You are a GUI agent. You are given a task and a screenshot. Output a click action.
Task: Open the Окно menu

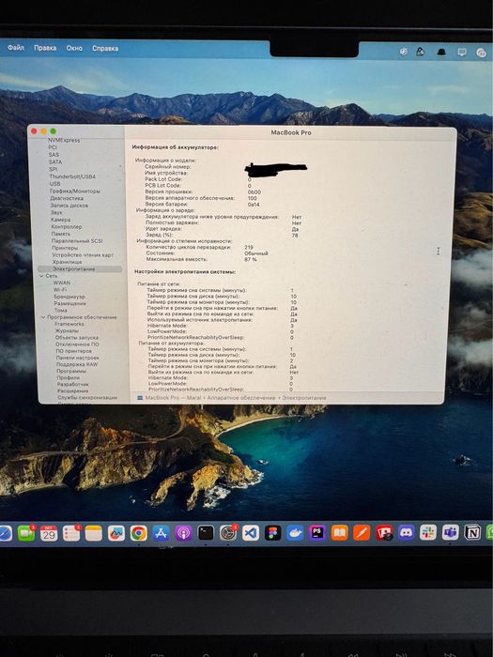click(x=74, y=48)
